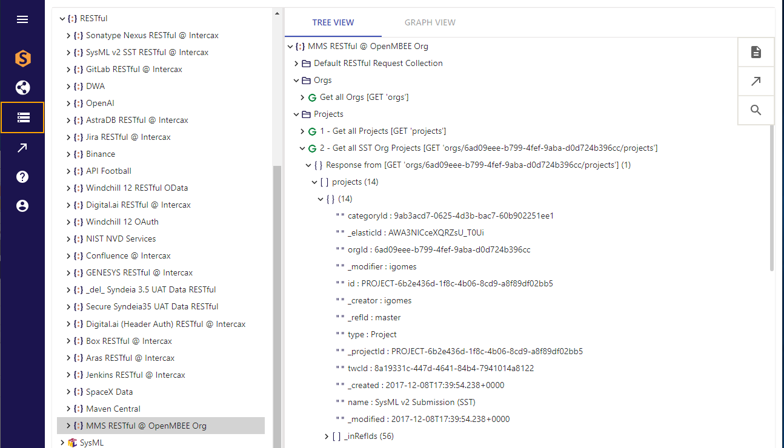Open the share network sidebar icon

coord(22,88)
